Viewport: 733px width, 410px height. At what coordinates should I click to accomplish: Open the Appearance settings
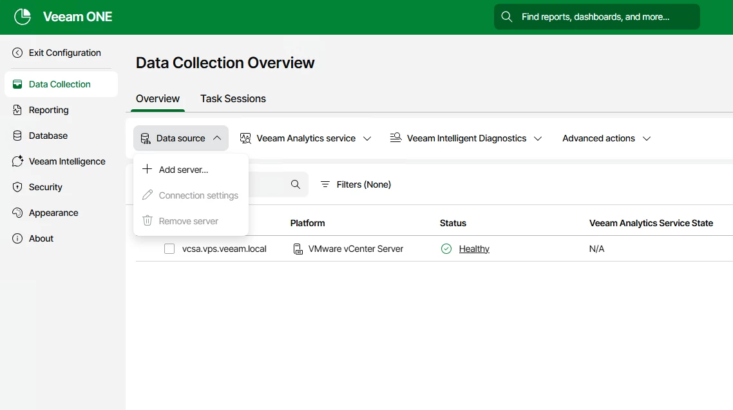[x=61, y=213]
